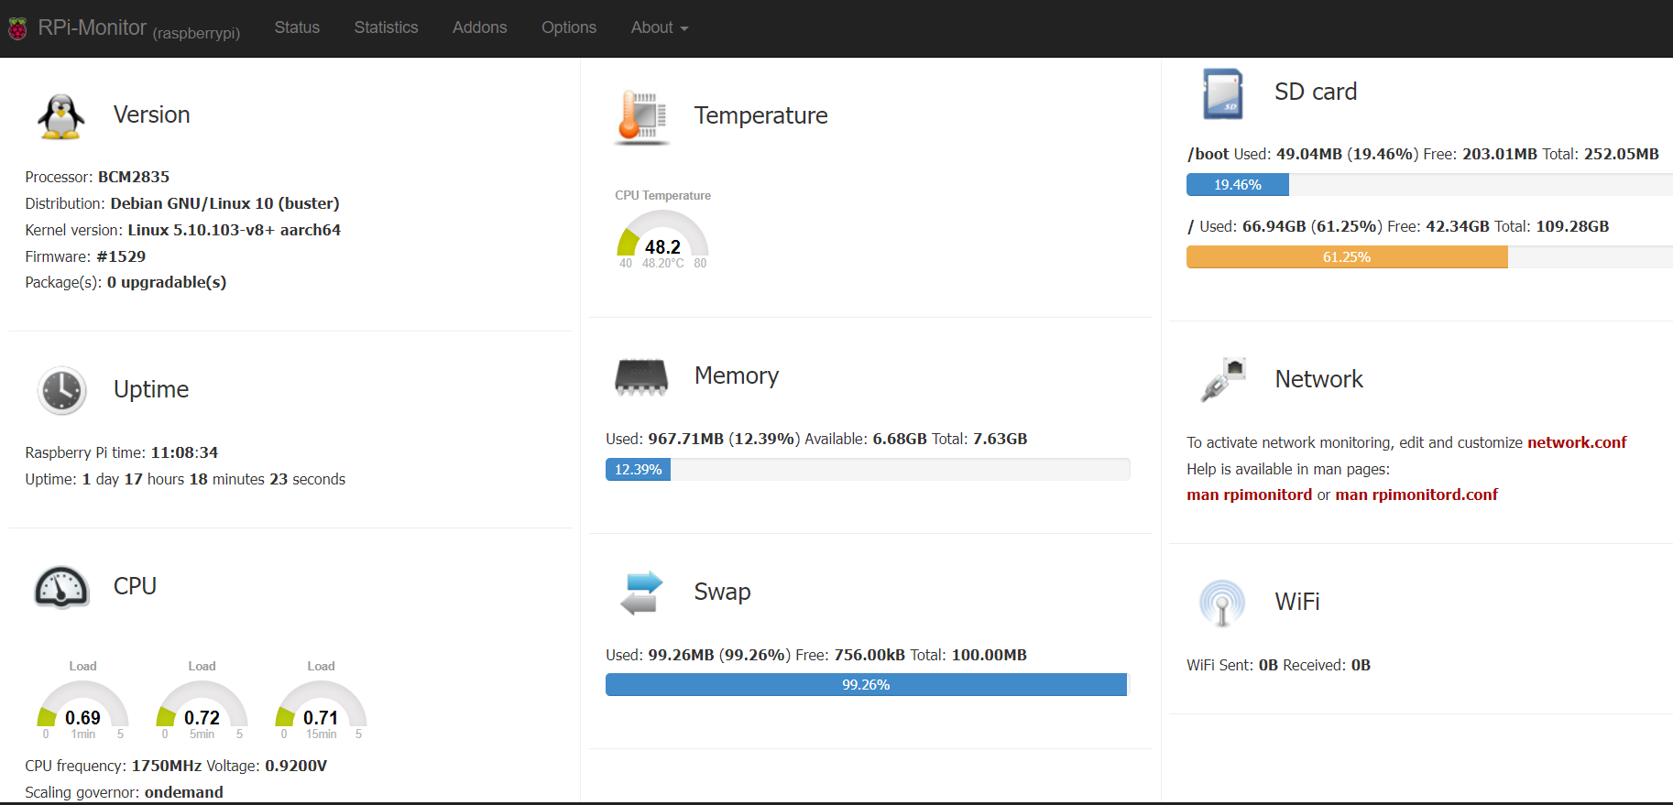Click the Raspberry Pi logo icon

(17, 28)
